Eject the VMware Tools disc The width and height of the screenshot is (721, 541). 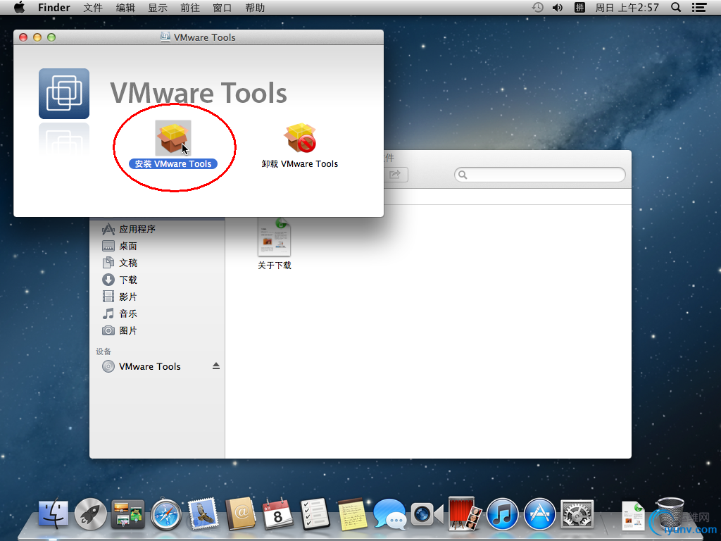point(216,366)
